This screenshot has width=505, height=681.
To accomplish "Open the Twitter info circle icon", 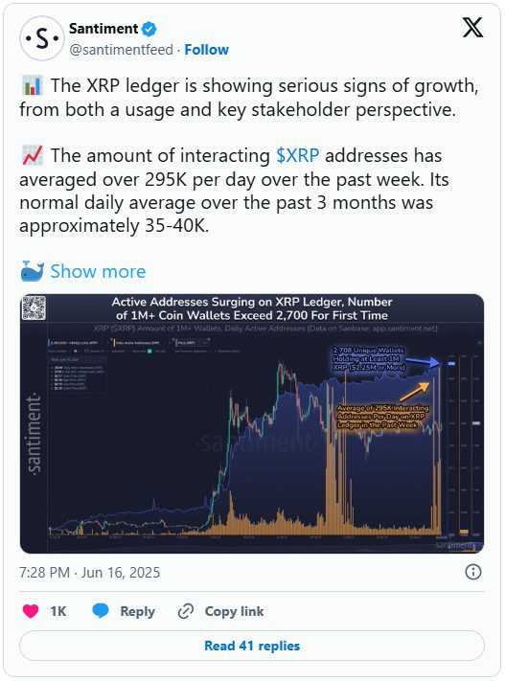I will 472,572.
